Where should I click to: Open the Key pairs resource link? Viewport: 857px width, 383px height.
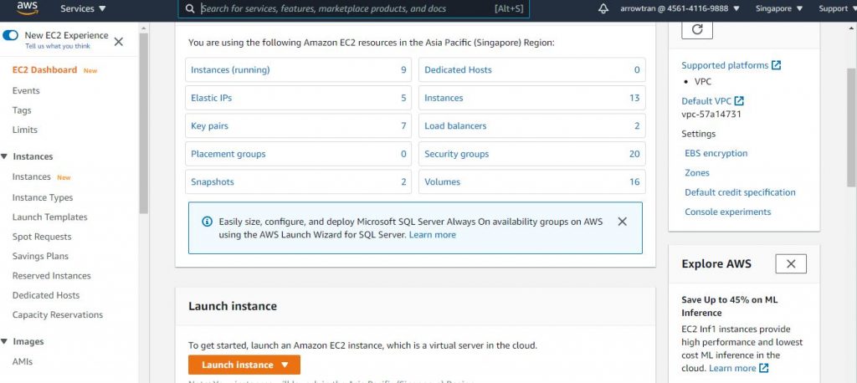[209, 126]
